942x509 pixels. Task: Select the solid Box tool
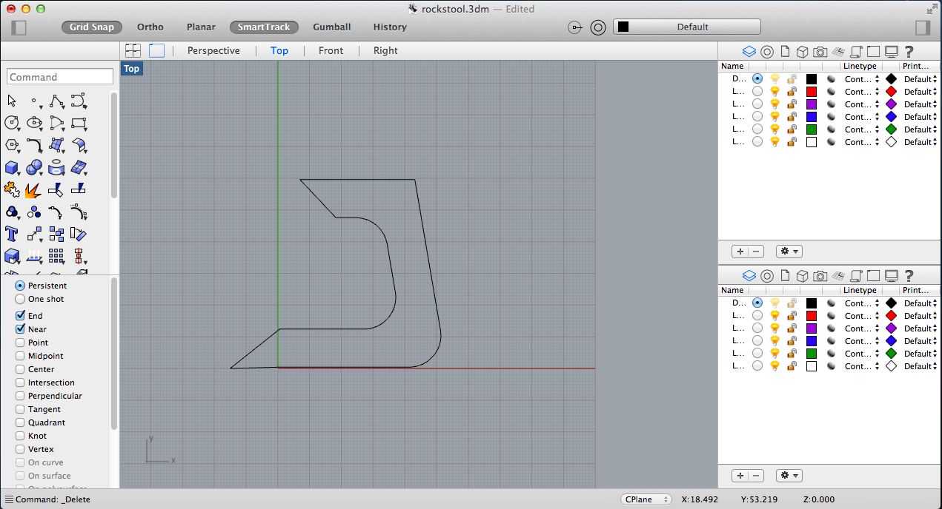[x=12, y=167]
